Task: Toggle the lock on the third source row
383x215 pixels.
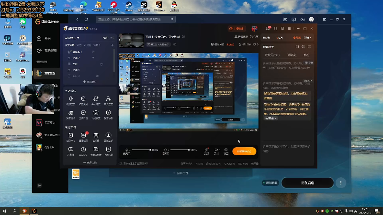Action: [101, 64]
